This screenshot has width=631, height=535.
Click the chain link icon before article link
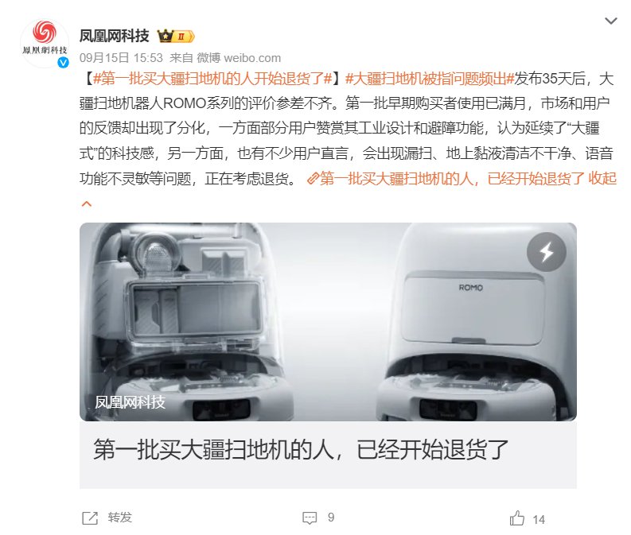(x=312, y=179)
